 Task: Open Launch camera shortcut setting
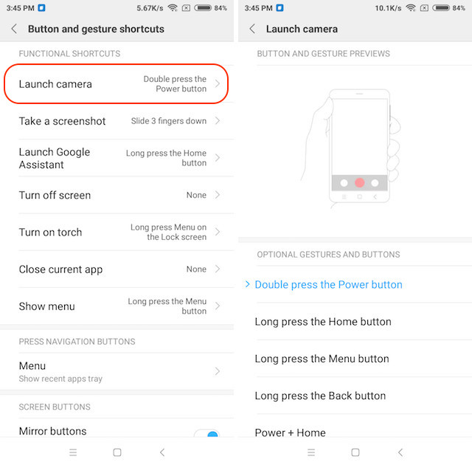coord(117,83)
